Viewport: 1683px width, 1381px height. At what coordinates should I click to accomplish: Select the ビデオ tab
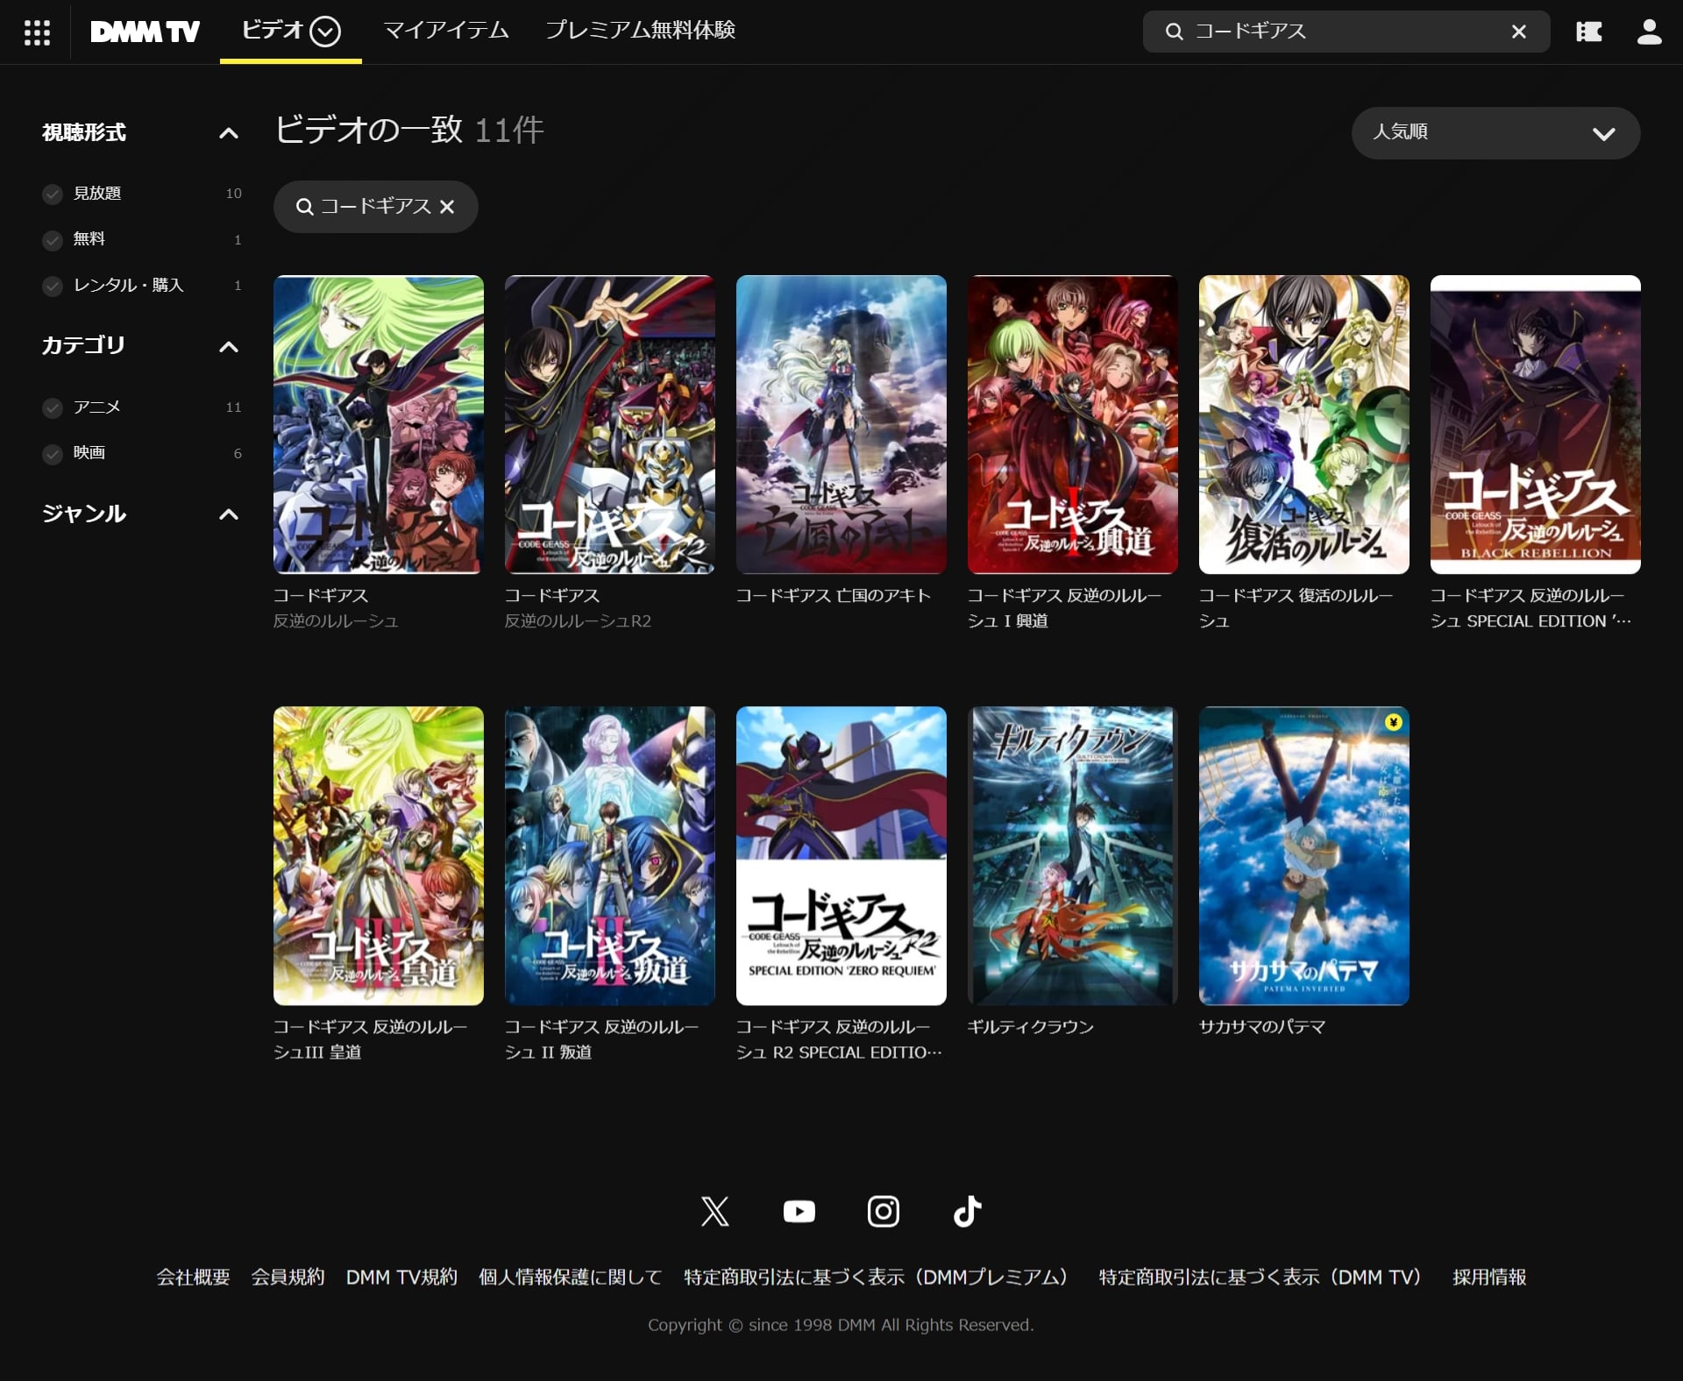click(x=273, y=31)
